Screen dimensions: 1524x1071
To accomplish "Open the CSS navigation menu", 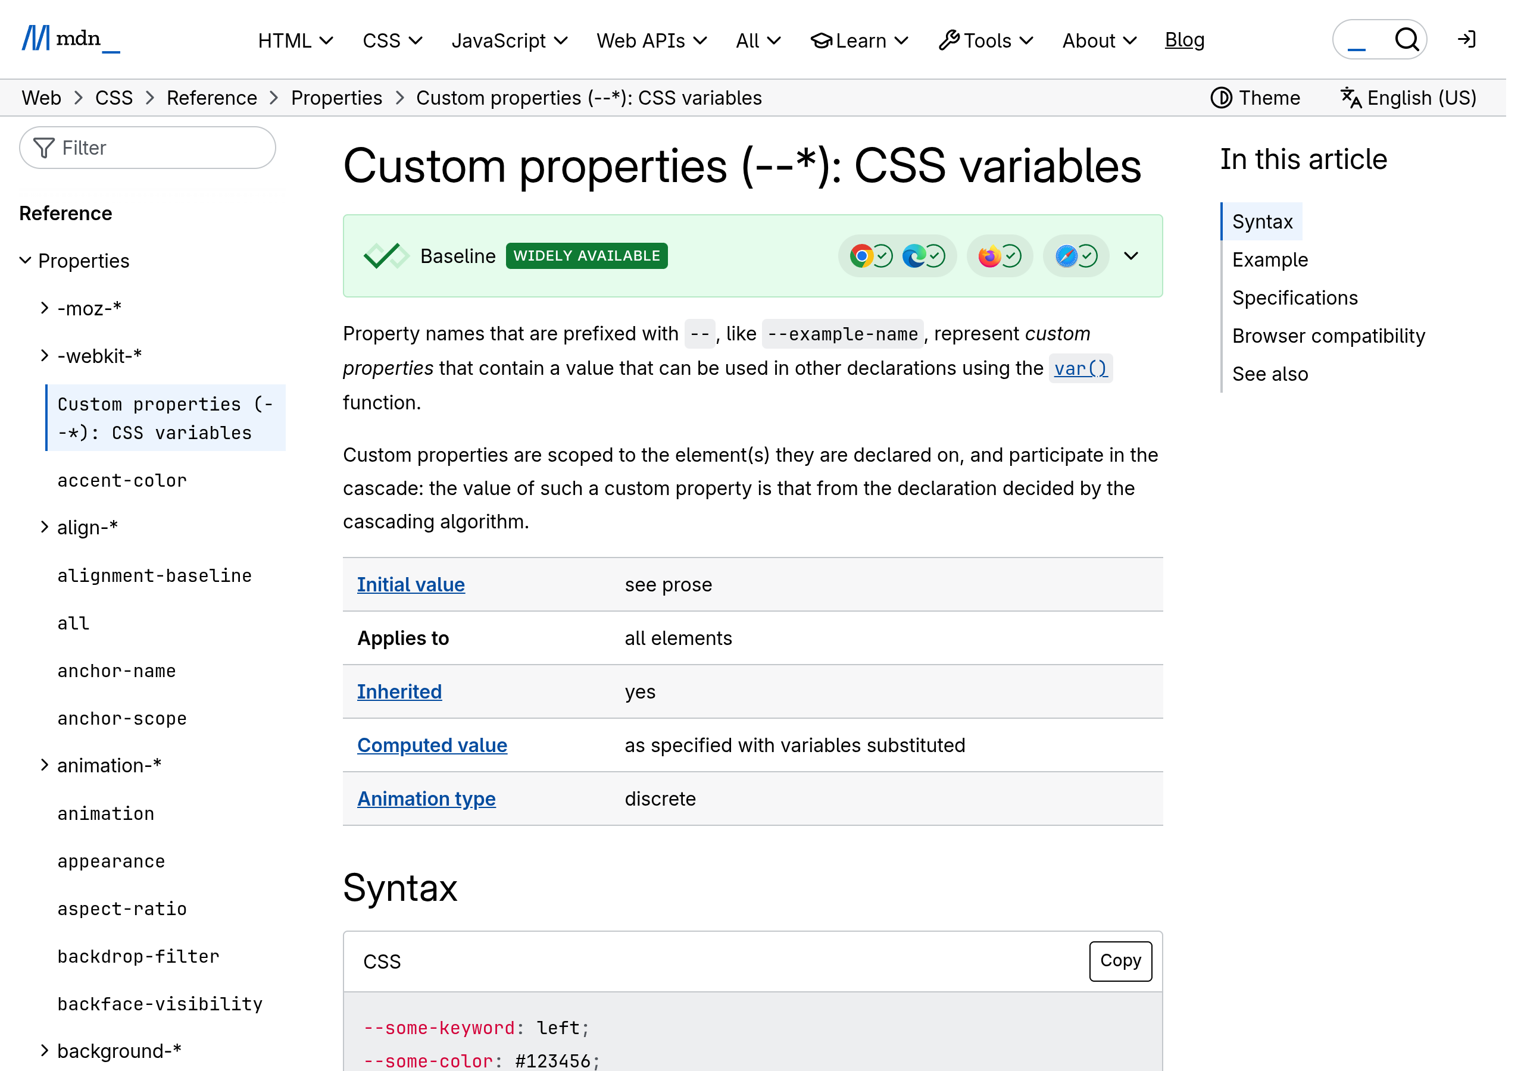I will (392, 41).
